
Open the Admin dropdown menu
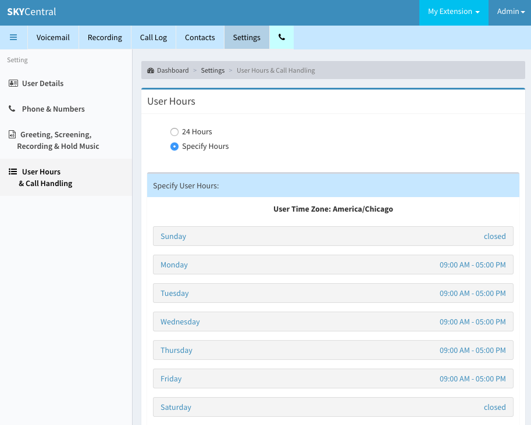pyautogui.click(x=510, y=13)
